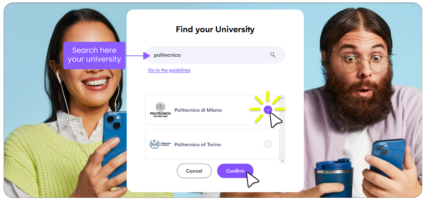This screenshot has height=200, width=424.
Task: Click the Politecnico Milano 1863 logo
Action: click(x=160, y=110)
